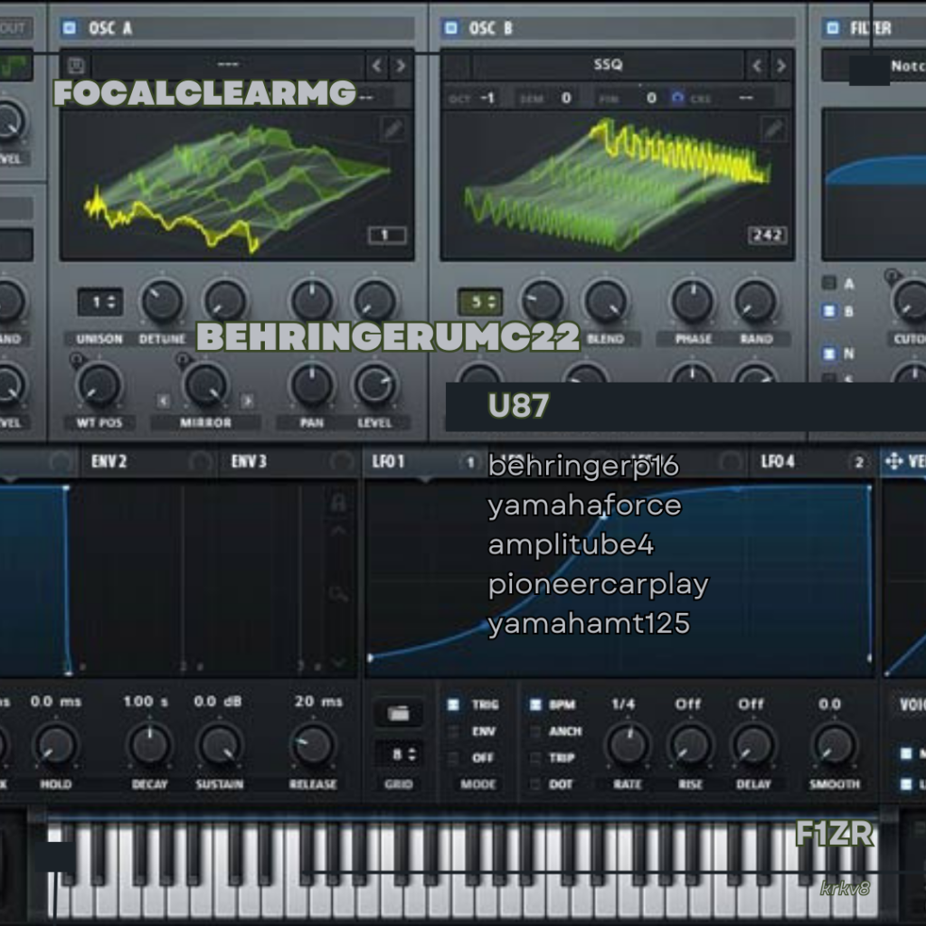Click the LFO SMOOTH knob
Viewport: 926px width, 926px height.
(834, 745)
